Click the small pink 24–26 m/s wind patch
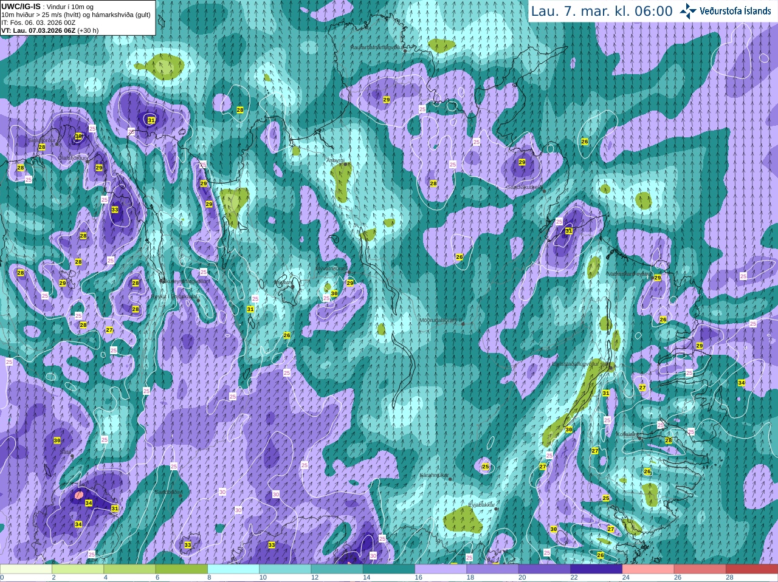This screenshot has width=778, height=582. coord(78,495)
